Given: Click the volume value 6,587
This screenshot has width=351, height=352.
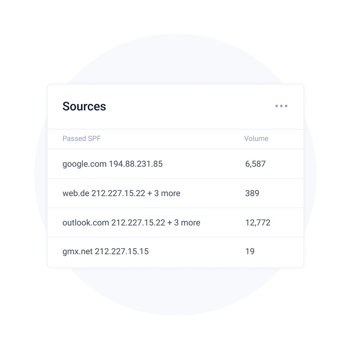Looking at the screenshot, I should click(255, 164).
